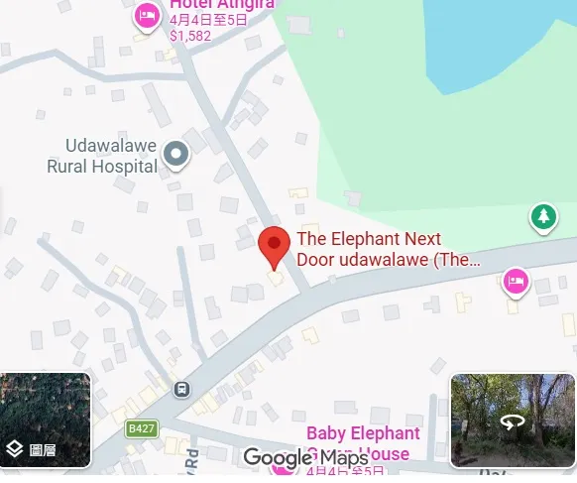
Task: Click the yellow building below the red pin
Action: 275,278
